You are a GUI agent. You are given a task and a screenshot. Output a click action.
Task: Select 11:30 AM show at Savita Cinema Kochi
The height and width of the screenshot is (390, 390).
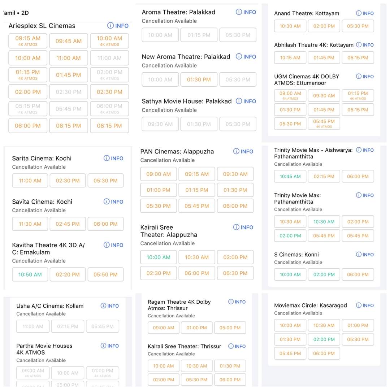[x=30, y=224]
